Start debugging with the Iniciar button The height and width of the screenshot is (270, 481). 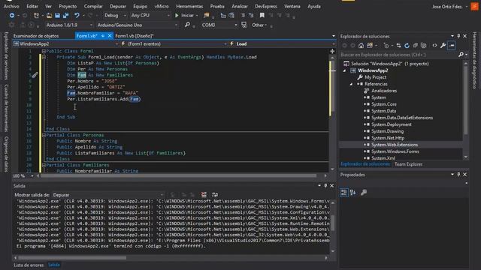(x=184, y=15)
